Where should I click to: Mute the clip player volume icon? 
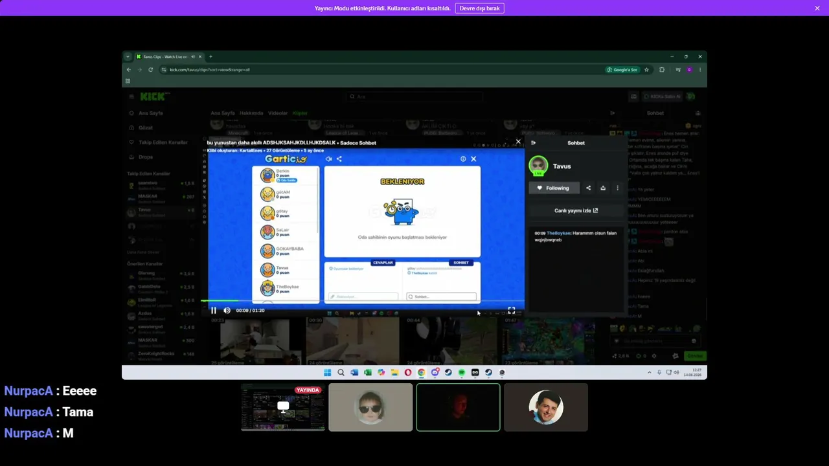coord(227,311)
